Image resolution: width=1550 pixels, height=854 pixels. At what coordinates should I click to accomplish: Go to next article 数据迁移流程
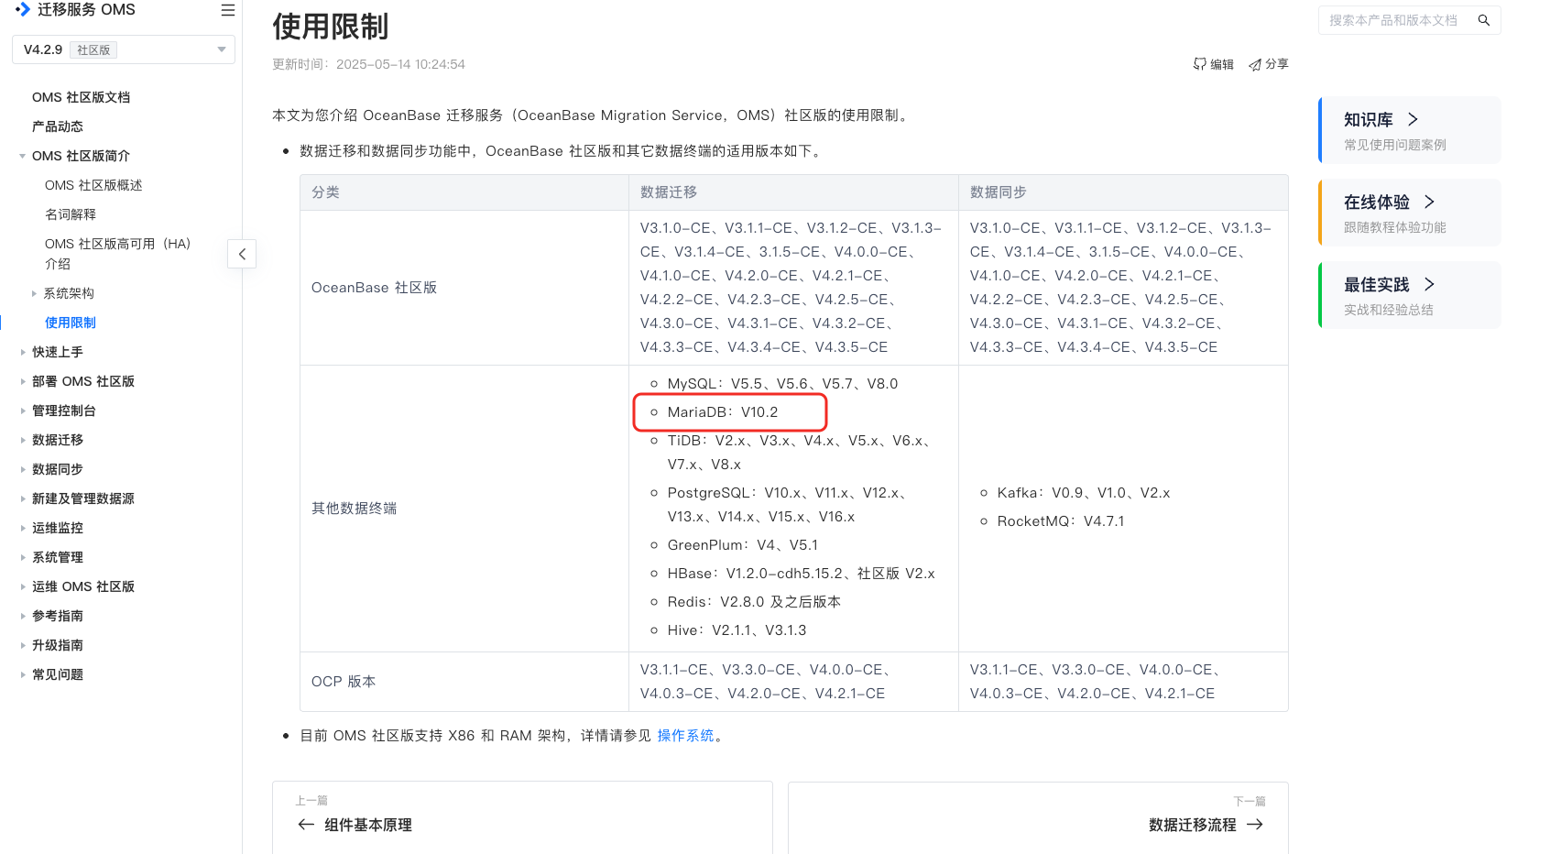pos(1038,817)
